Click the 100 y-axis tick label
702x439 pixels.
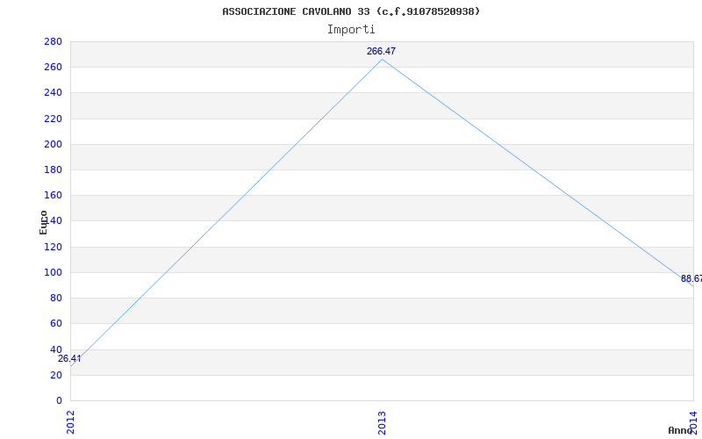pos(53,272)
